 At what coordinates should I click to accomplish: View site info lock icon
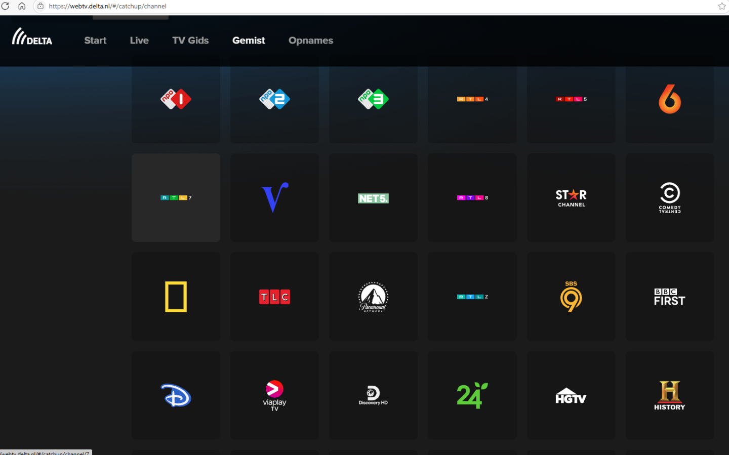point(40,6)
